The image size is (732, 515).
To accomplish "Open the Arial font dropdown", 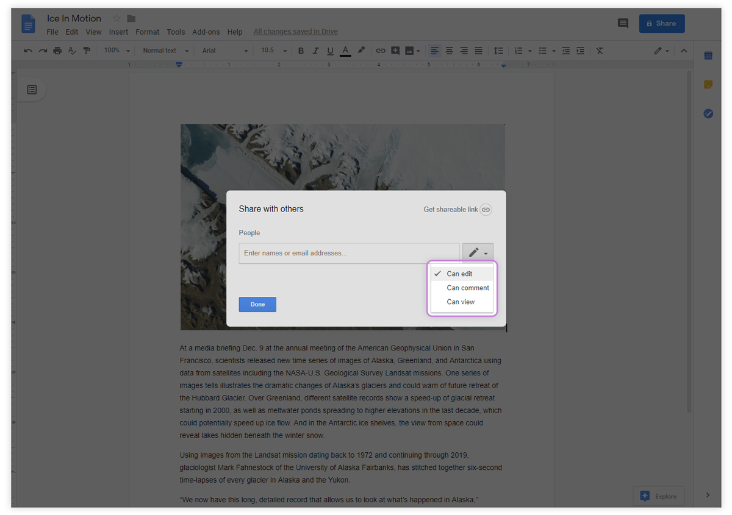I will pyautogui.click(x=225, y=51).
